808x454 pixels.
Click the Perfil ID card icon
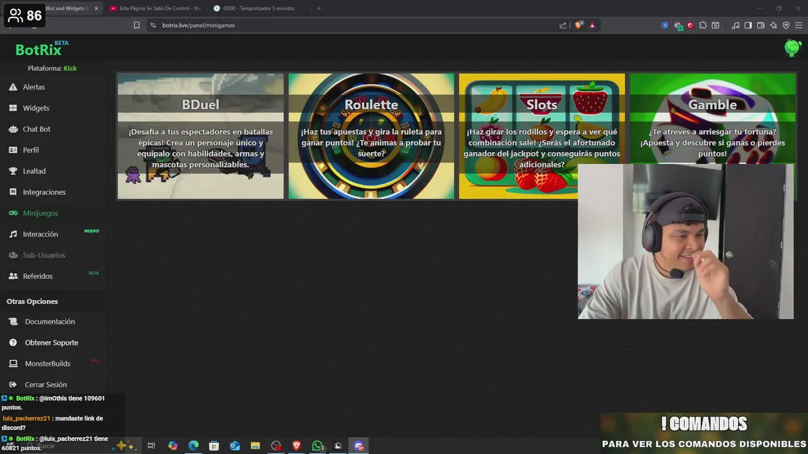click(13, 150)
